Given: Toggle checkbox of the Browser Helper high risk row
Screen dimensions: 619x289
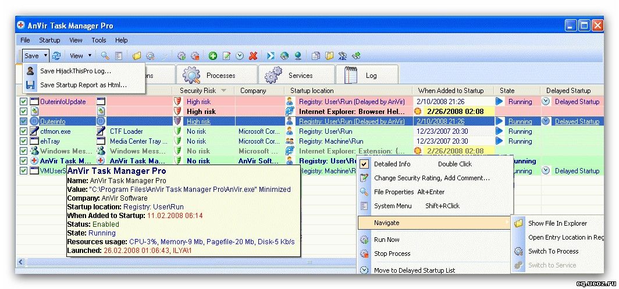Looking at the screenshot, I should (24, 111).
